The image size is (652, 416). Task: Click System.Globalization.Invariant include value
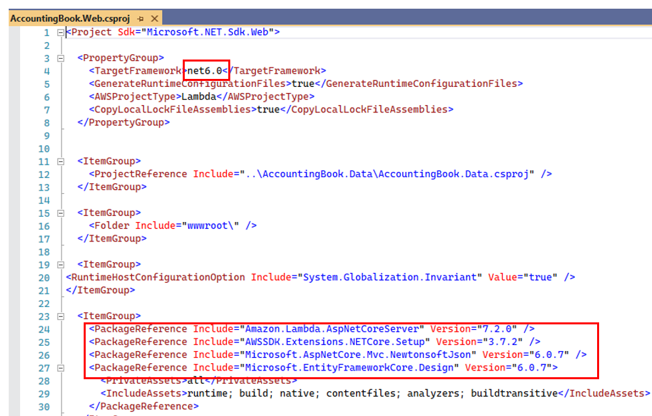[390, 277]
